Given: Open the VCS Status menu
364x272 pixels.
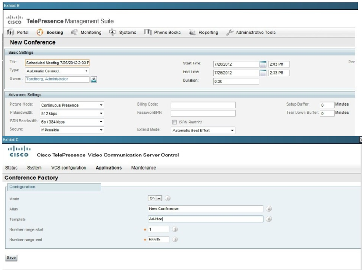Looking at the screenshot, I should coord(11,168).
